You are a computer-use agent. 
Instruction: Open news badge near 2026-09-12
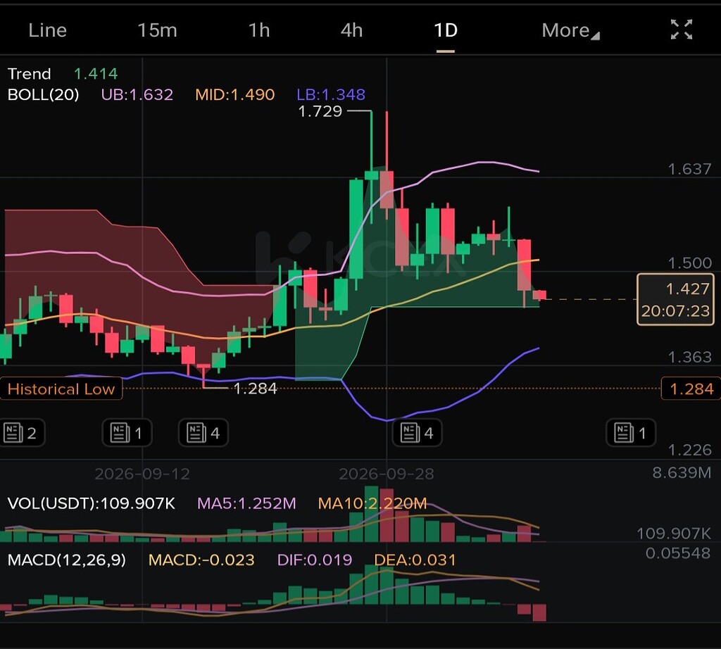[x=127, y=432]
